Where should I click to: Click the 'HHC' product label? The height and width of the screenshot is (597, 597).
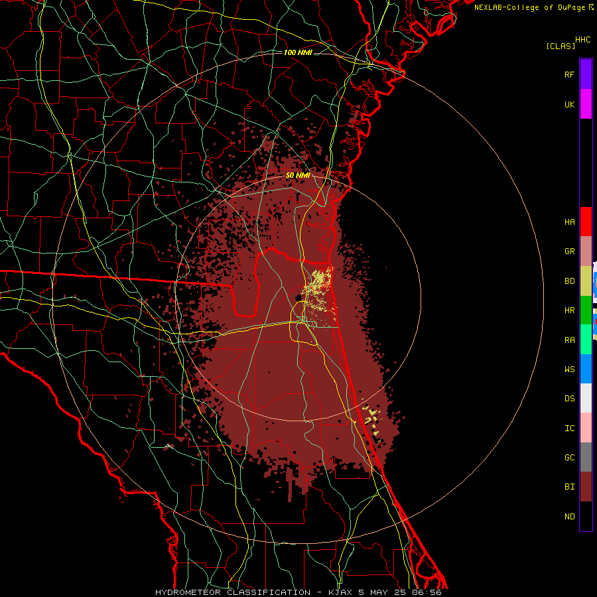pyautogui.click(x=582, y=40)
